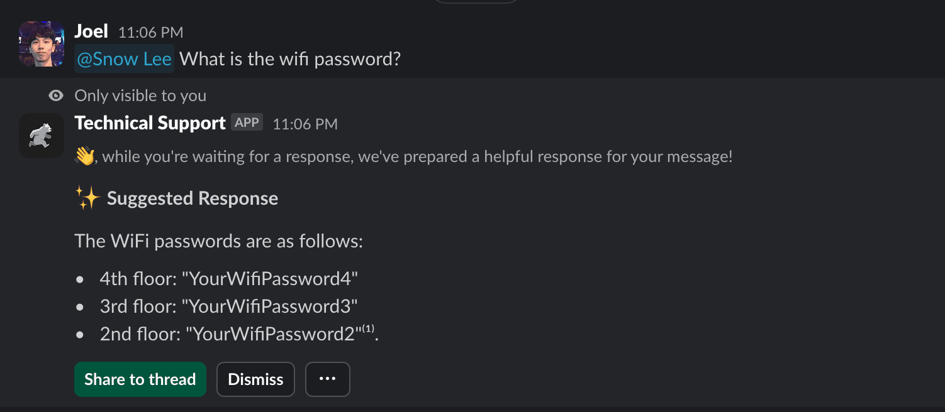The height and width of the screenshot is (412, 945).
Task: Click Joel's profile picture
Action: pos(40,43)
